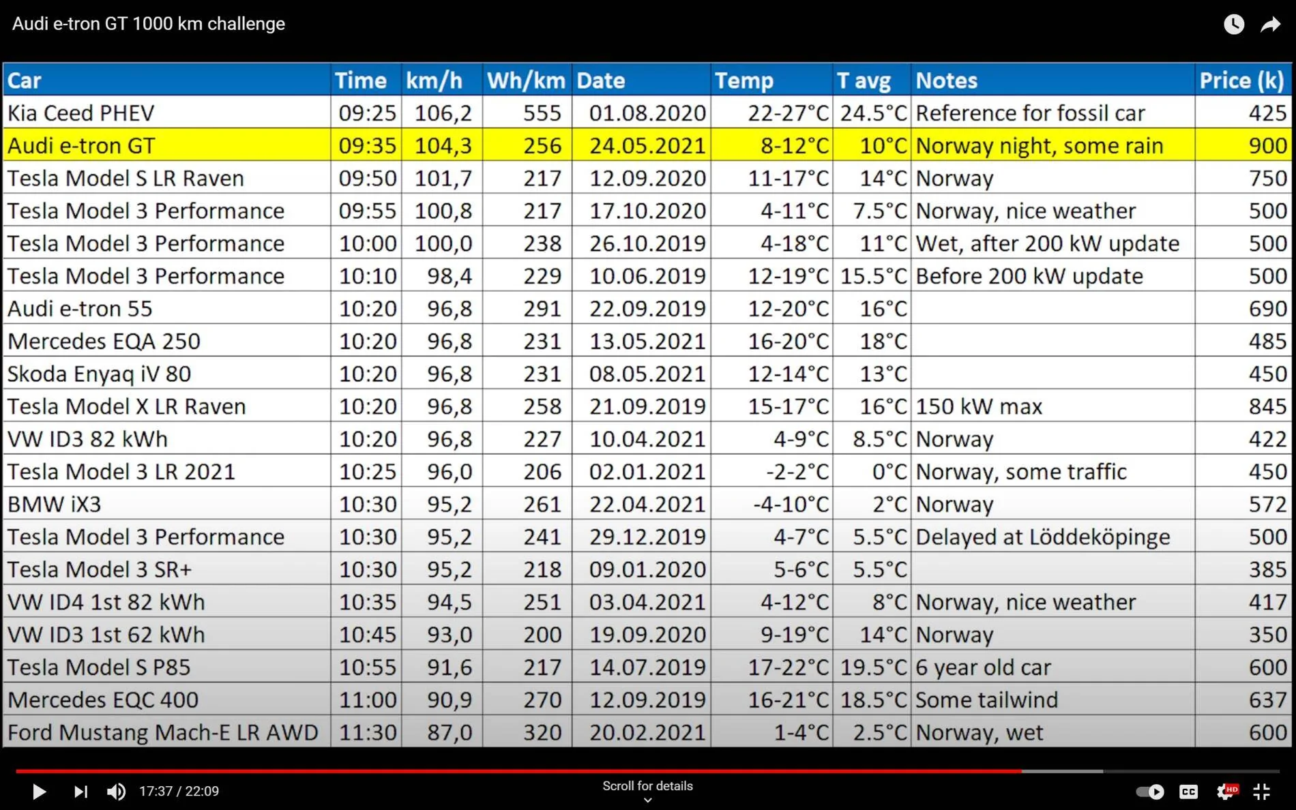
Task: Select the Mercedes EQC 400 cell
Action: (x=167, y=700)
